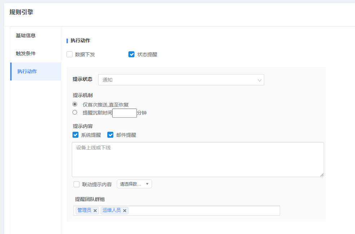
Task: Click the 分钟 silence time input box
Action: tap(124, 113)
